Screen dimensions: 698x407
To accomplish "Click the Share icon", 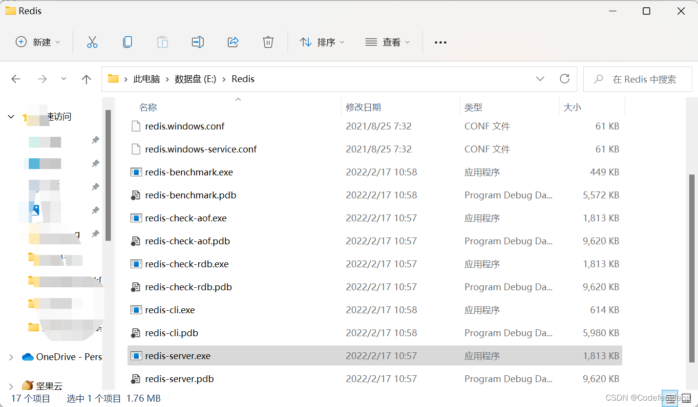I will tap(233, 42).
